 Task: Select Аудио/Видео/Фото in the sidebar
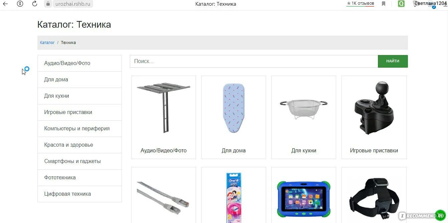point(79,63)
